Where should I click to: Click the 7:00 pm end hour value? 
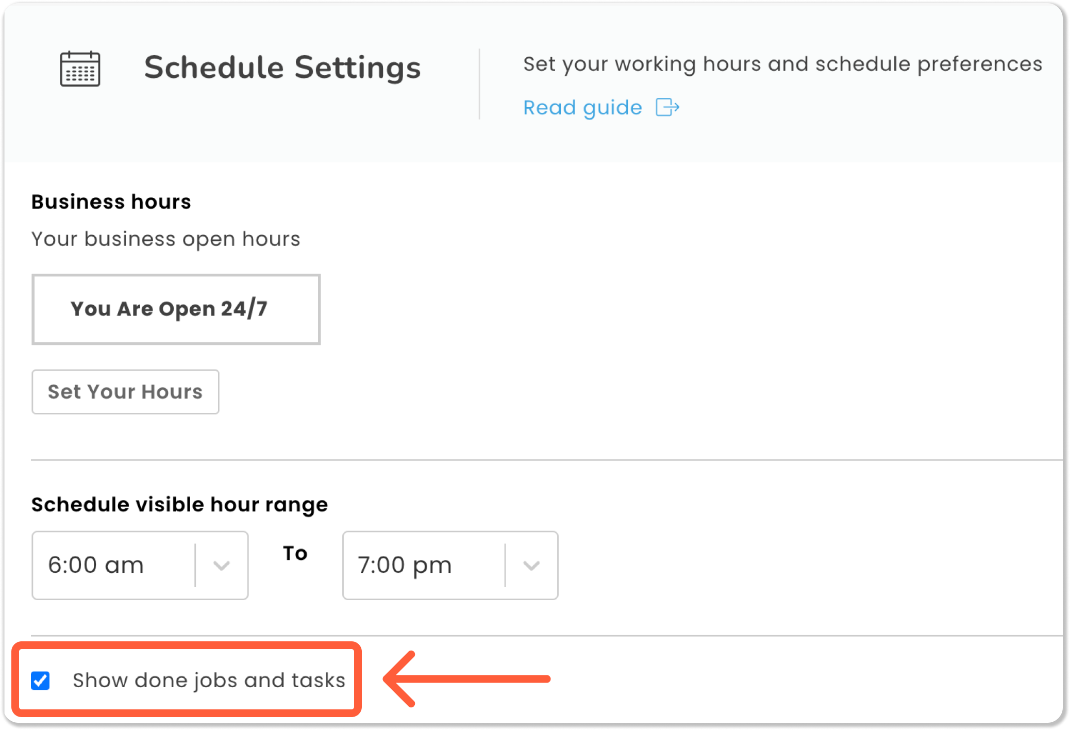click(x=405, y=566)
